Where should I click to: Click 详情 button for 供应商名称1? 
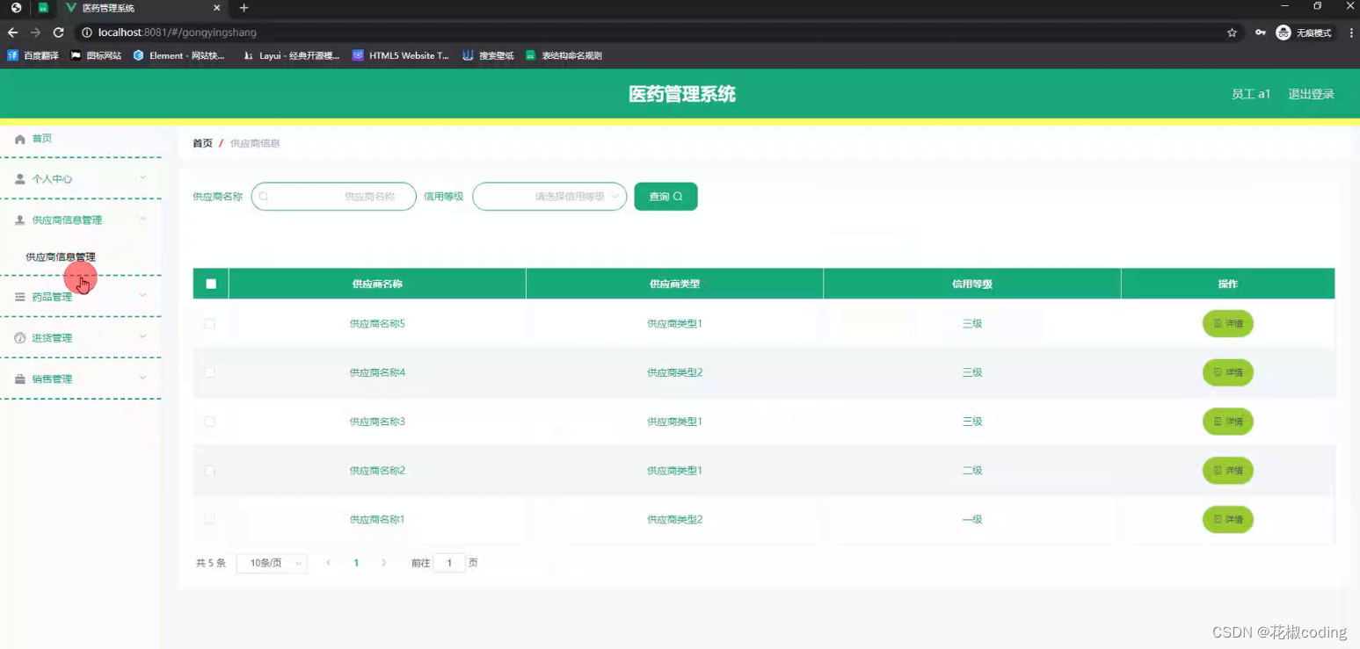tap(1227, 519)
